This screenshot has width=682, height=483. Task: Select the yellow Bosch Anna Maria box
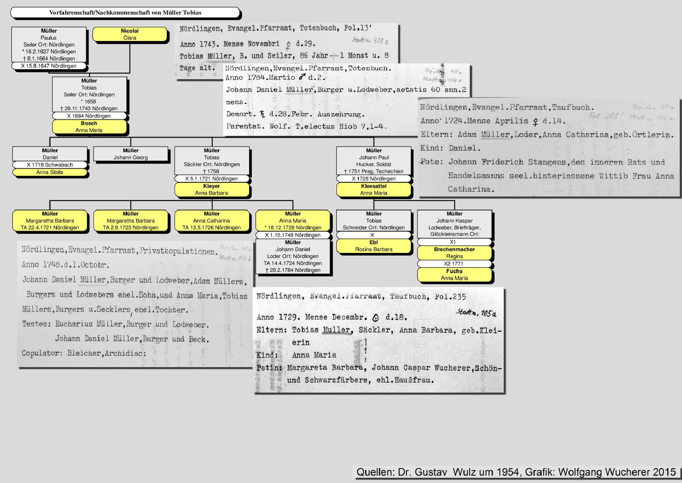(89, 127)
